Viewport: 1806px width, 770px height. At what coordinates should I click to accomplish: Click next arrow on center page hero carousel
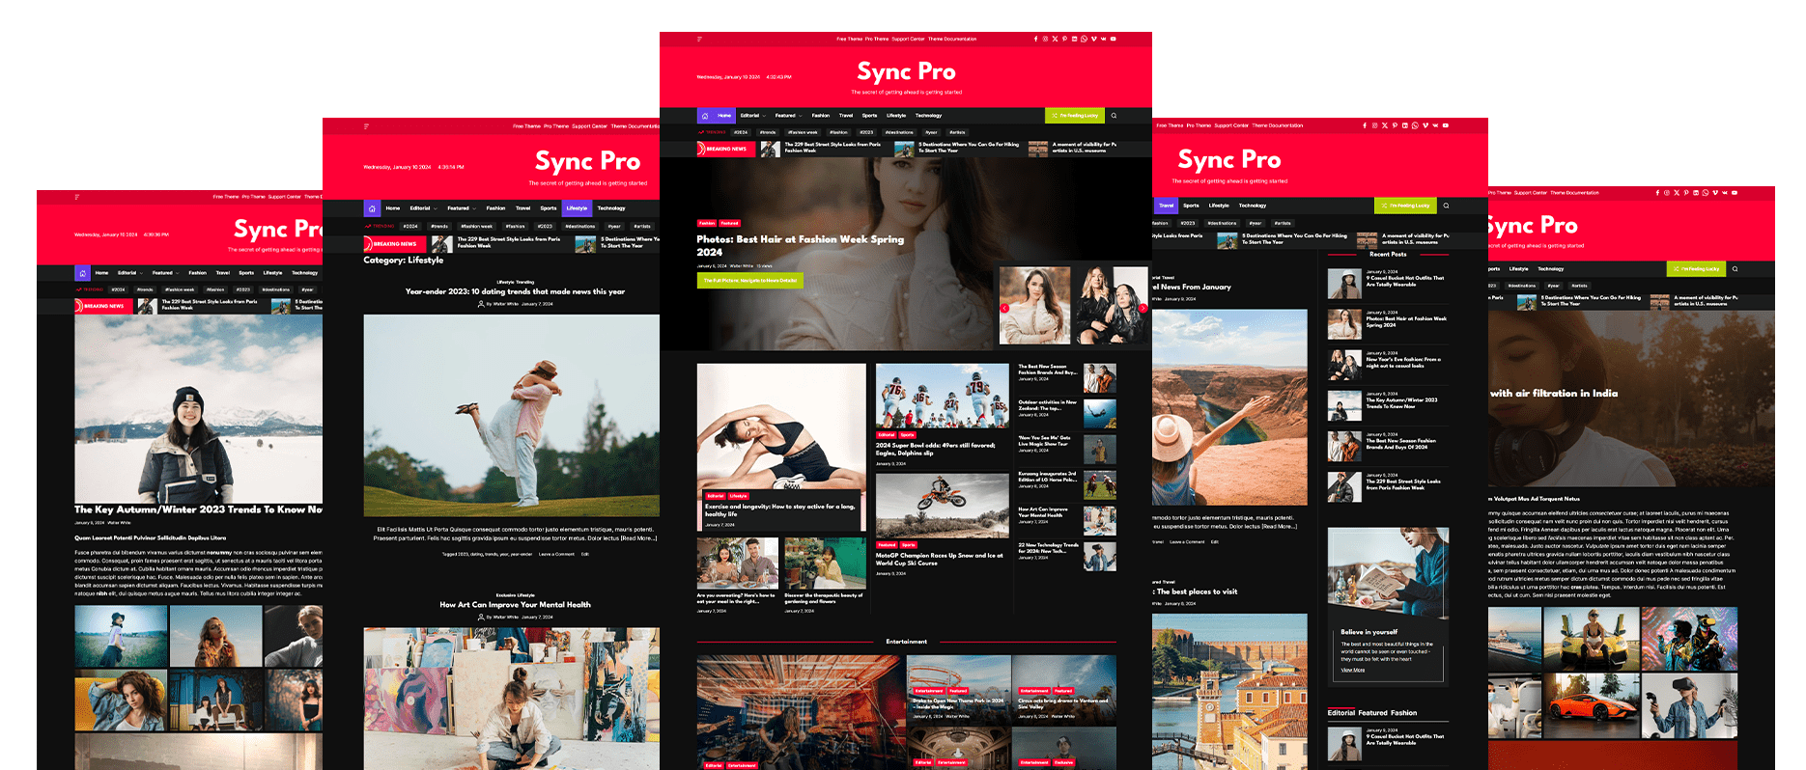coord(1143,308)
